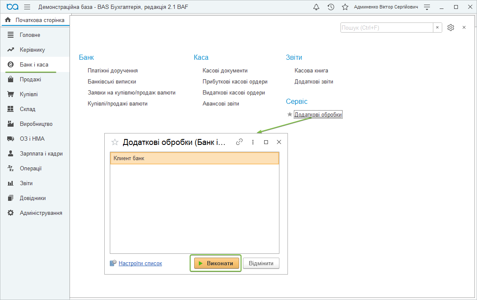The image size is (477, 300).
Task: Click the notifications bell icon
Action: [316, 7]
